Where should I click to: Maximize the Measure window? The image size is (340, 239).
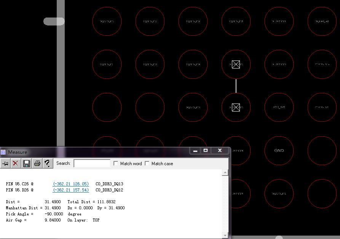(x=206, y=151)
